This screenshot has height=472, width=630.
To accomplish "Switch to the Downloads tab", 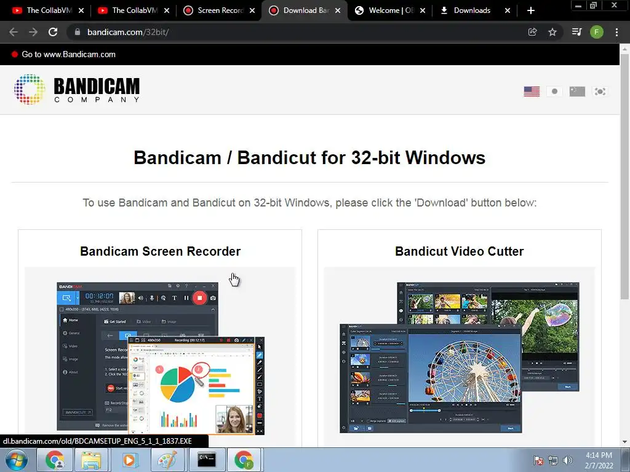I will (x=471, y=10).
